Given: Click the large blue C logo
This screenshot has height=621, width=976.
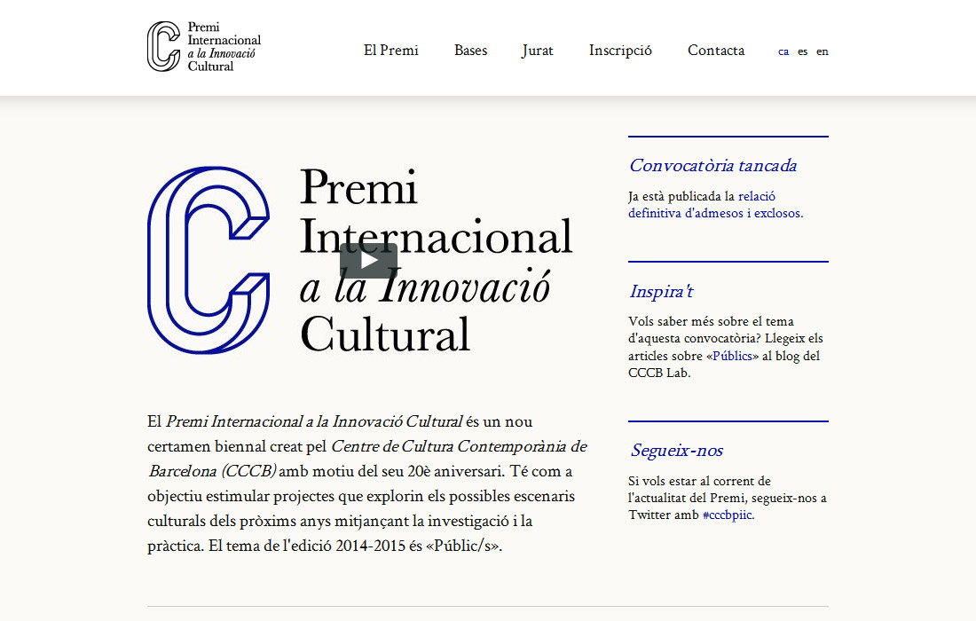Looking at the screenshot, I should click(x=209, y=260).
